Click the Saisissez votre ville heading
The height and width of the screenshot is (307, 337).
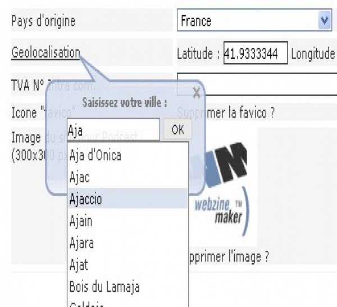click(125, 103)
